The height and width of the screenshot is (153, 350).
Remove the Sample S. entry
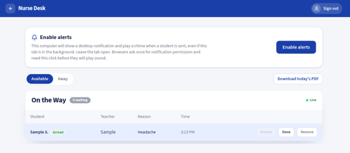307,132
